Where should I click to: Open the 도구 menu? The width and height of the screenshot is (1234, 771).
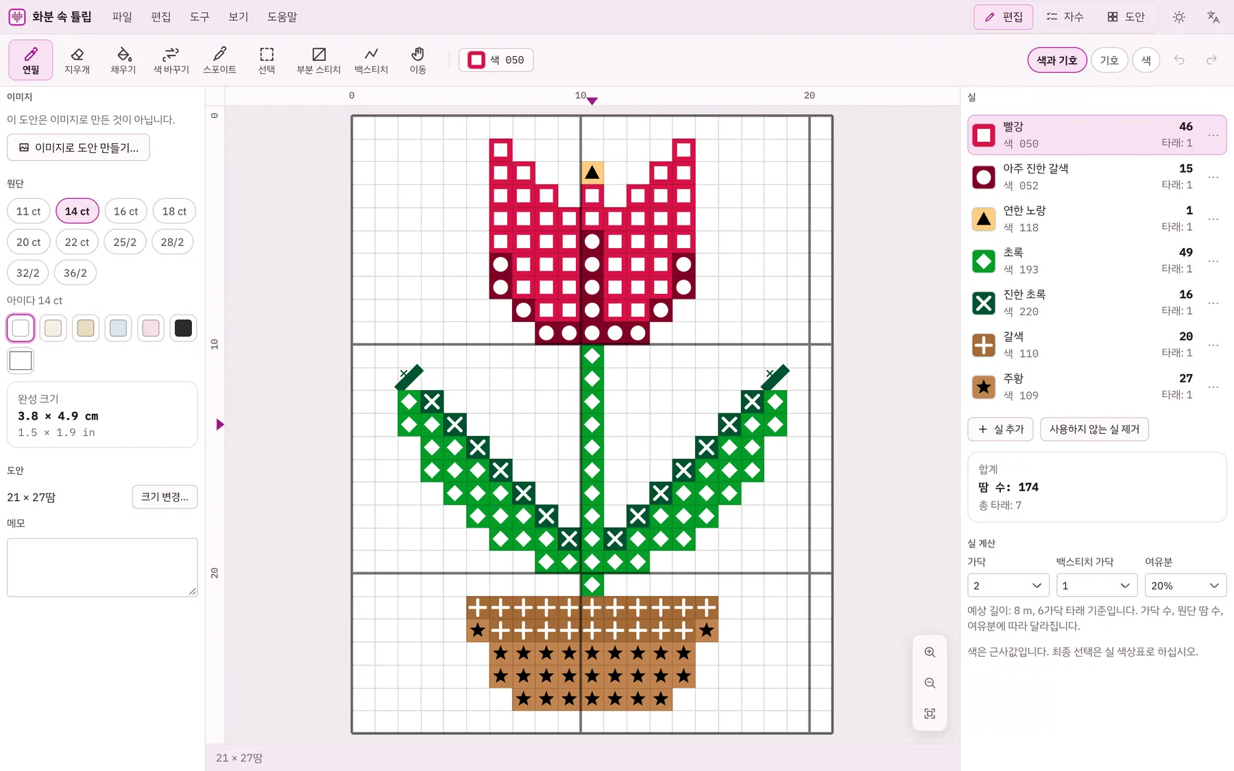pos(199,17)
